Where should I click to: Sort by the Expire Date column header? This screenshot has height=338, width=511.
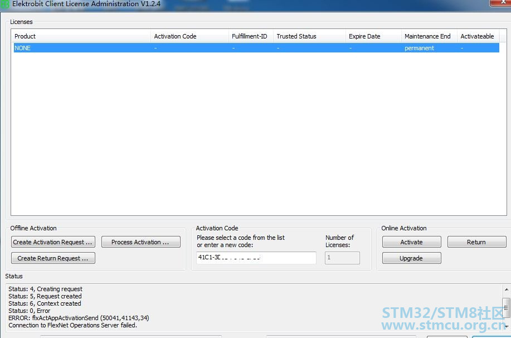[x=373, y=36]
